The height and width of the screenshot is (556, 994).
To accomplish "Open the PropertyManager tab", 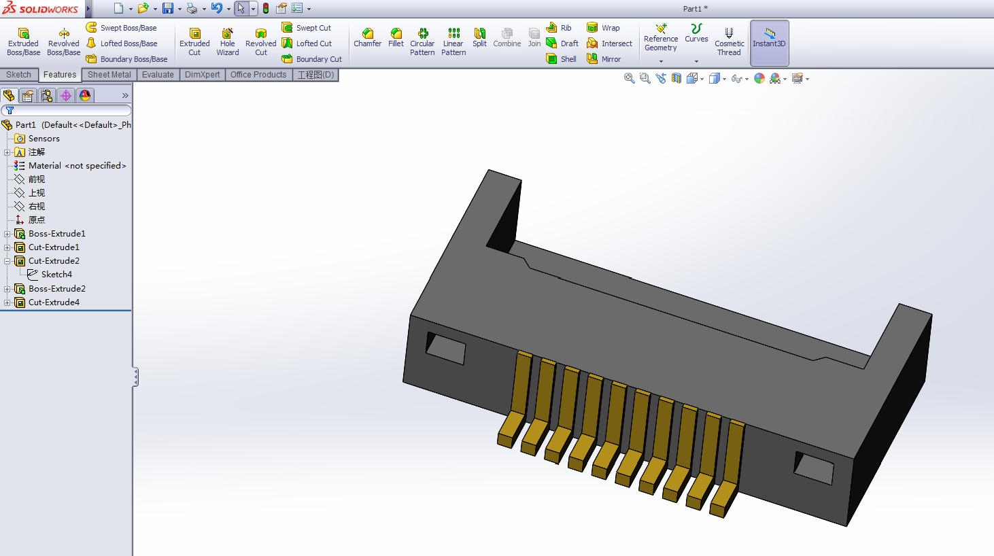I will [x=28, y=96].
